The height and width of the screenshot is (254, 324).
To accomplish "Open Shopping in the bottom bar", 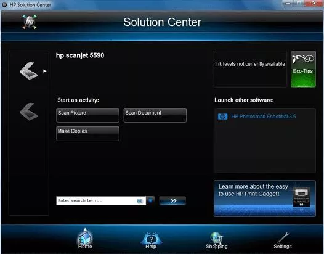I will coord(217,240).
